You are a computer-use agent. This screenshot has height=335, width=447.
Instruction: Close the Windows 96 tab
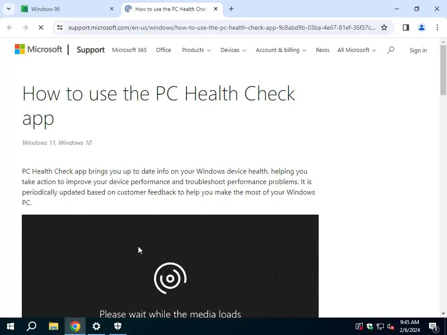(x=112, y=9)
